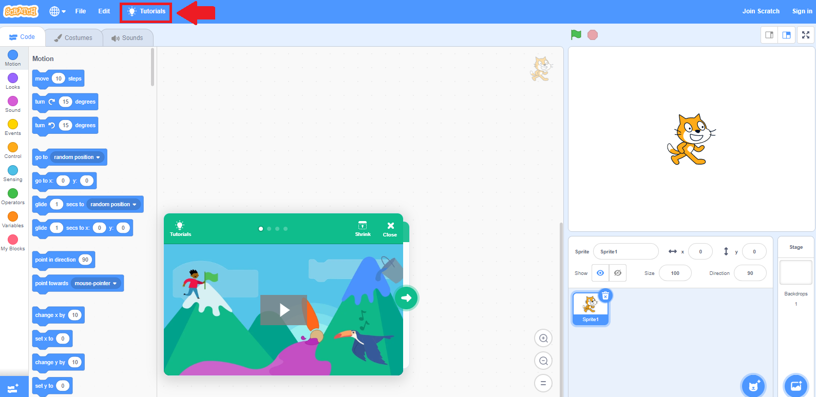Select the Control block category

[x=13, y=150]
